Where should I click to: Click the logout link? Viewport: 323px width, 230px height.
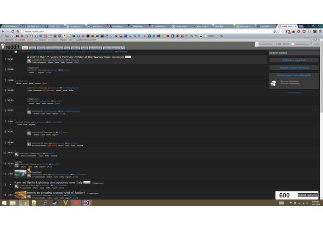[x=316, y=44]
